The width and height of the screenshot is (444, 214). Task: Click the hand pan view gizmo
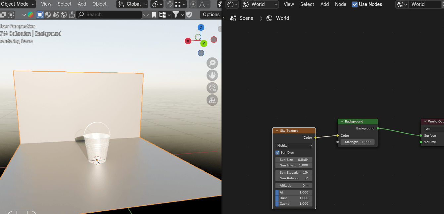point(212,75)
